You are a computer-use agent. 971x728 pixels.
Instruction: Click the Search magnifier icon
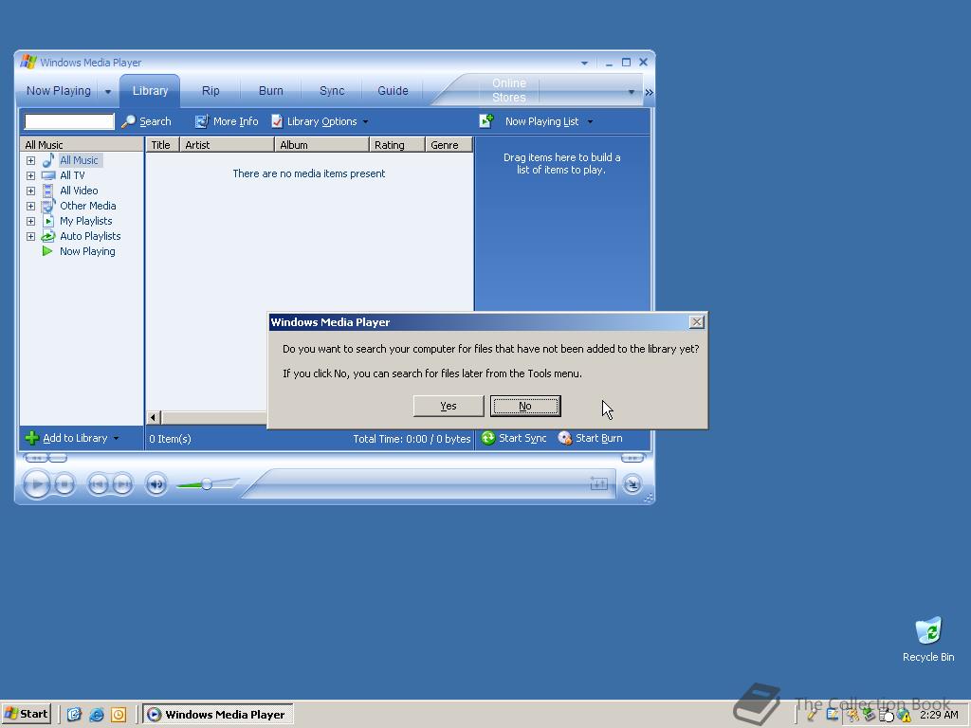128,121
